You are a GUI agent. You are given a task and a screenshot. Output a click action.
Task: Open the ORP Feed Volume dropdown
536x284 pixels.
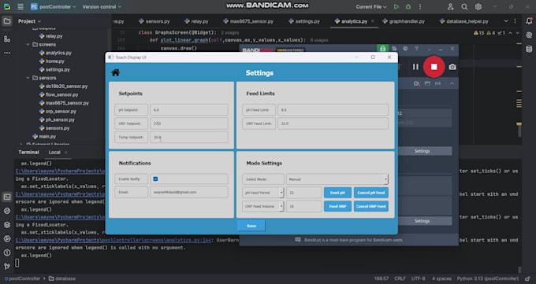pyautogui.click(x=262, y=206)
